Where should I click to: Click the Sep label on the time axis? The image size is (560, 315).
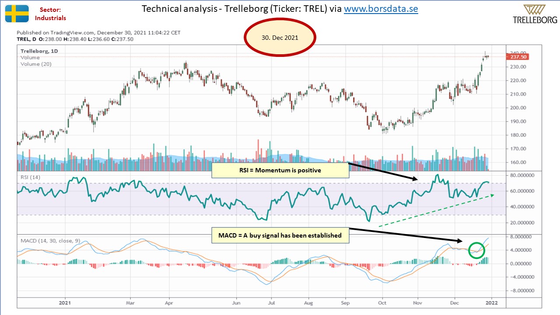[346, 302]
